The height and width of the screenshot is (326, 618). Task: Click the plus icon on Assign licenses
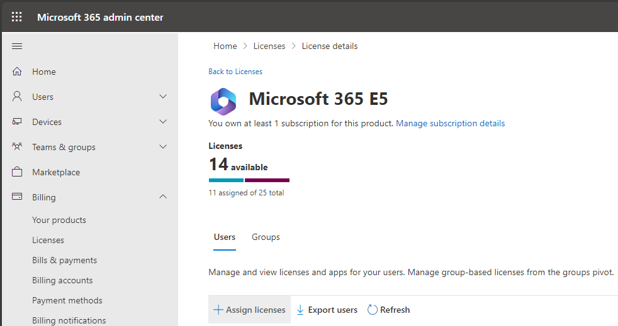[x=218, y=310]
